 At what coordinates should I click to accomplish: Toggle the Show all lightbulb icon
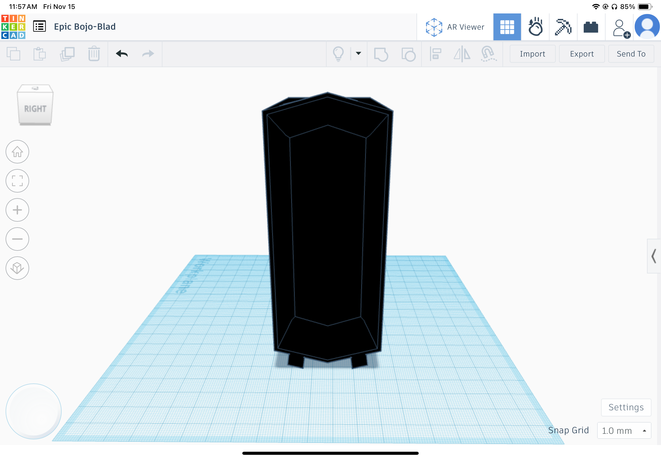coord(338,54)
